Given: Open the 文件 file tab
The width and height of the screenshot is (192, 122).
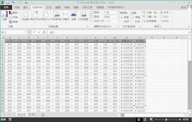Looking at the screenshot, I should pyautogui.click(x=6, y=7).
